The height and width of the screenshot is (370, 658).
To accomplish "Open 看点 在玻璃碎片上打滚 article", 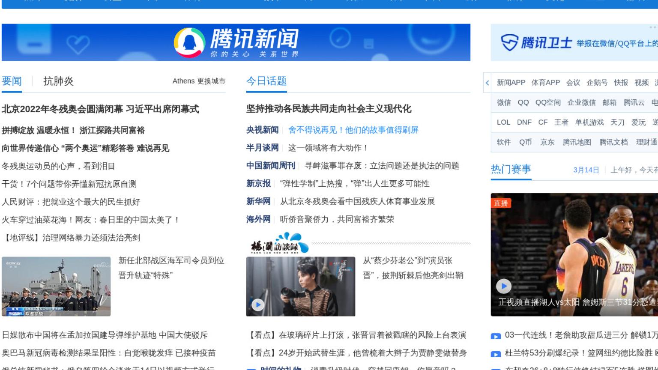I will (x=356, y=335).
